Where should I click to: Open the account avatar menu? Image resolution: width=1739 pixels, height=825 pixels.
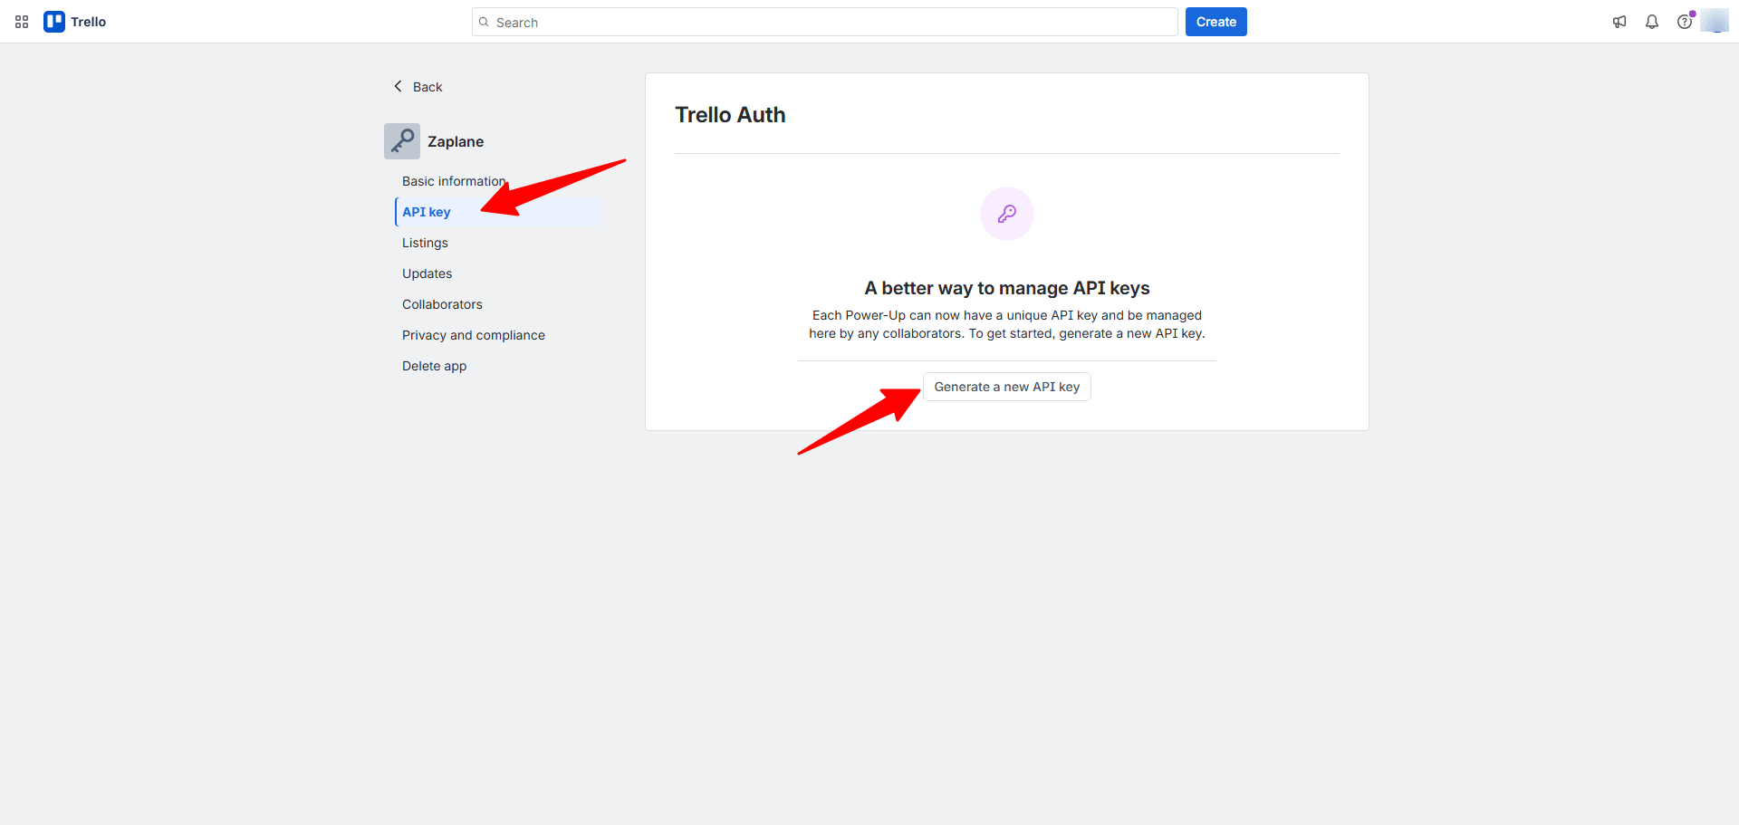(x=1715, y=21)
